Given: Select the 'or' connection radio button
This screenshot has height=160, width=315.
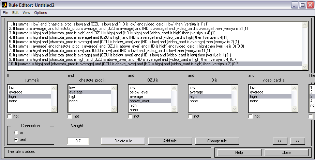Looking at the screenshot, I should (x=16, y=132).
